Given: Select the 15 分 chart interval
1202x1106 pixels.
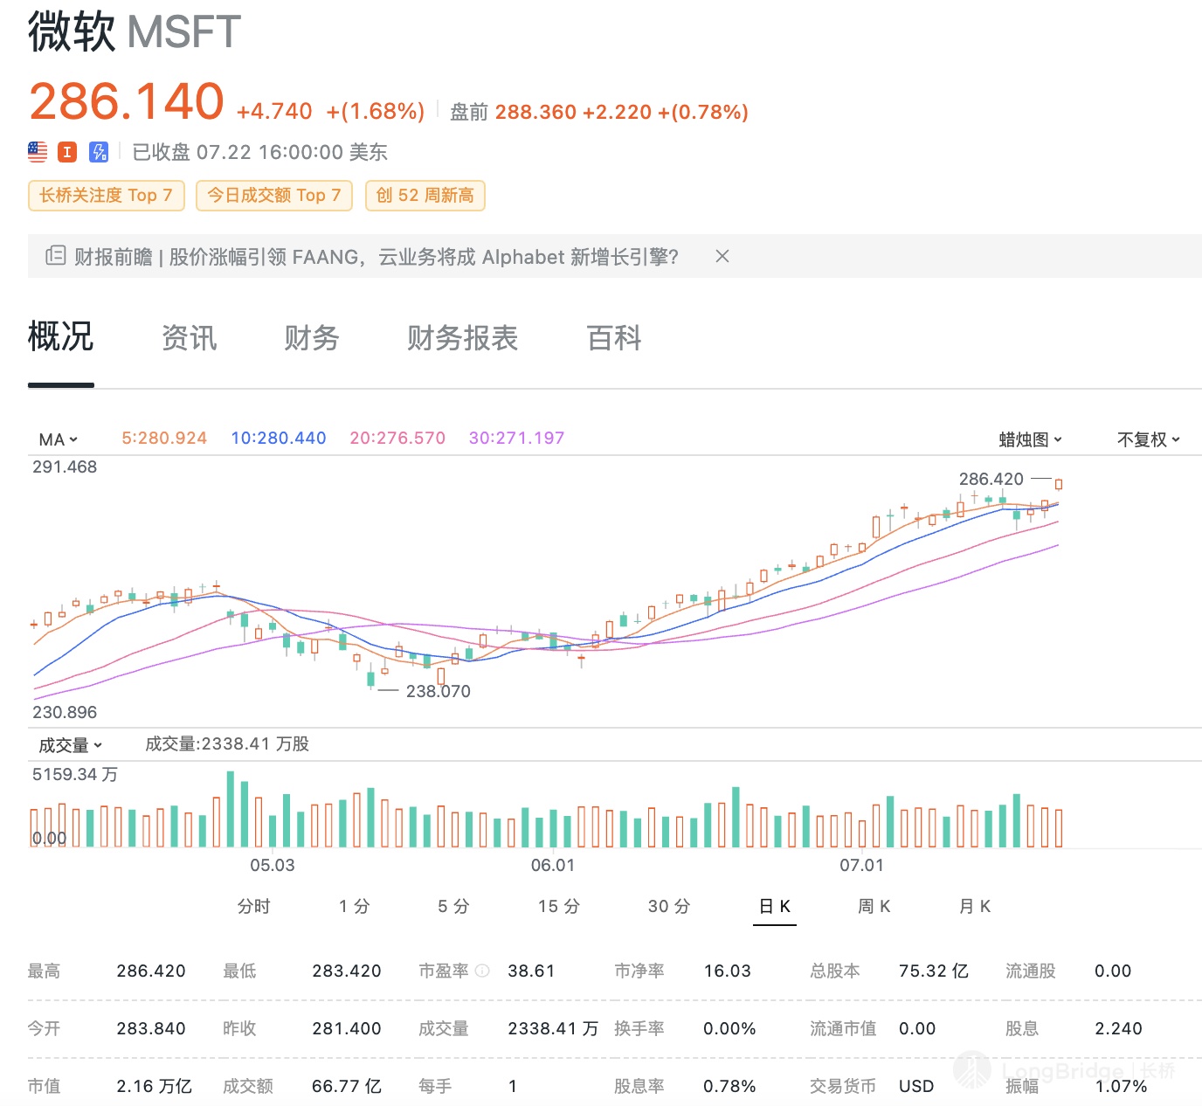Looking at the screenshot, I should pyautogui.click(x=559, y=906).
